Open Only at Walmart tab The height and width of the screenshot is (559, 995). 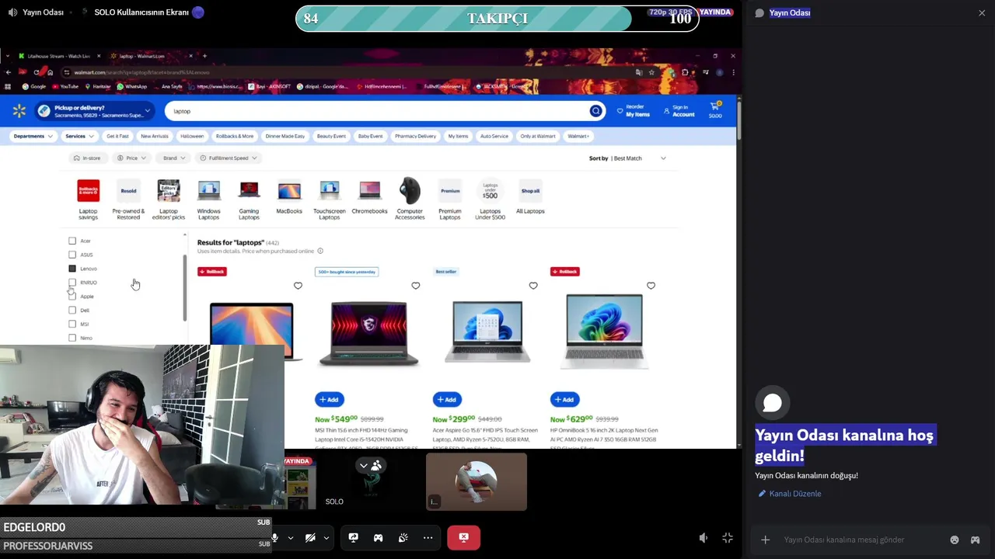pyautogui.click(x=538, y=136)
